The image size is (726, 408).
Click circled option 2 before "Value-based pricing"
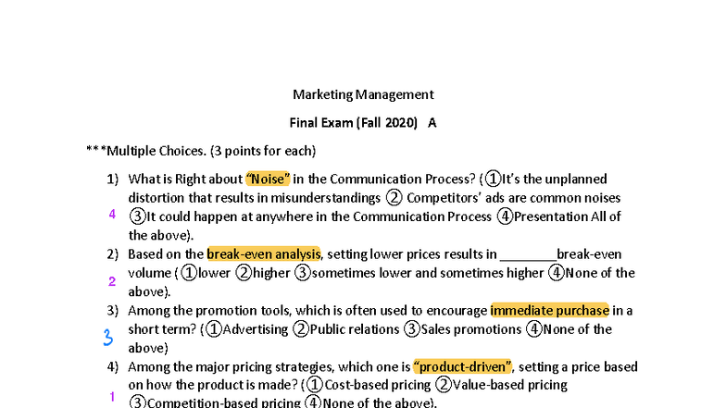pos(444,385)
